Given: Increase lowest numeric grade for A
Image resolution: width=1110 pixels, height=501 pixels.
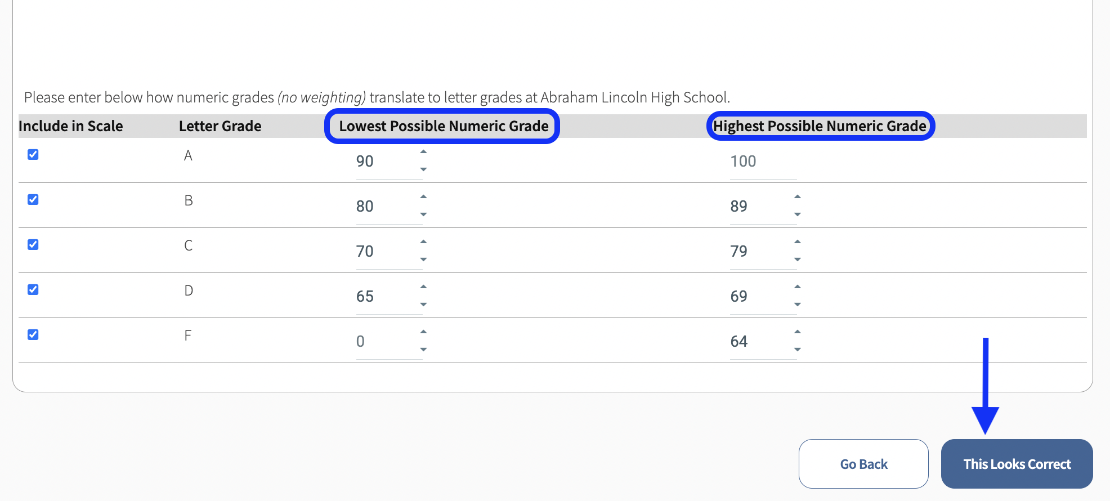Looking at the screenshot, I should 423,152.
